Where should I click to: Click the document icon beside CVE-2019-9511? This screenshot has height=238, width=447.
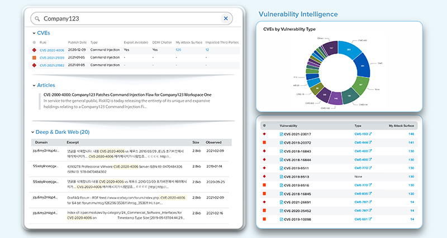[282, 168]
